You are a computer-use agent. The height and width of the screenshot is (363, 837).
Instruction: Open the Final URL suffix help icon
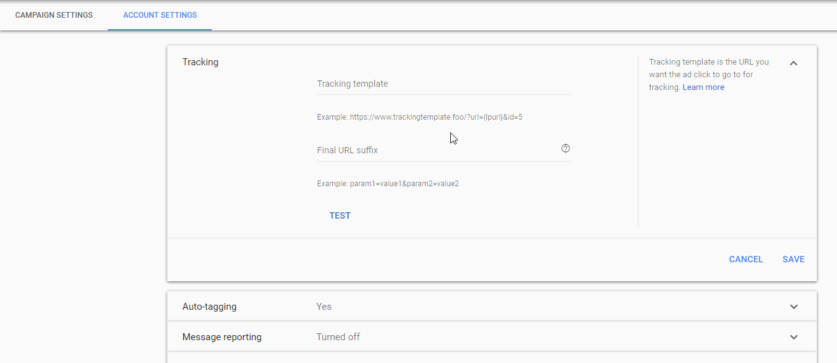pyautogui.click(x=566, y=148)
